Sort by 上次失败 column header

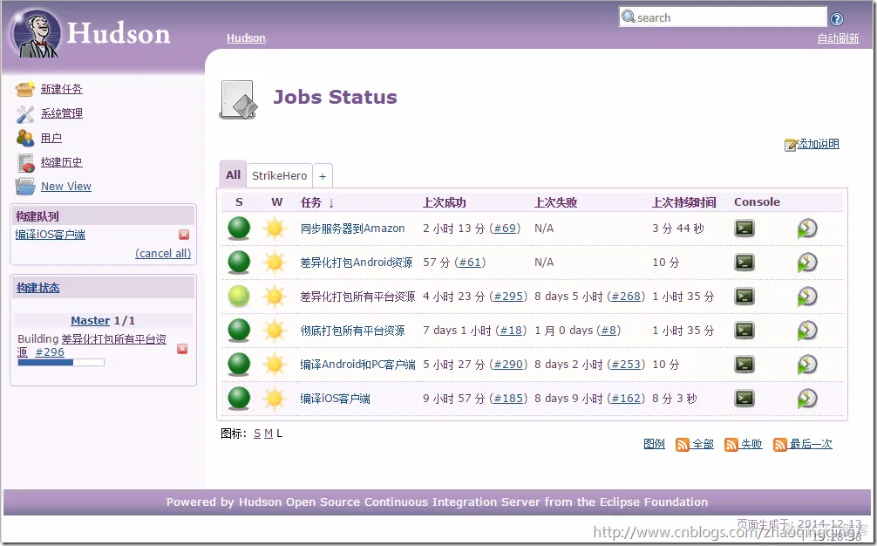(x=555, y=202)
